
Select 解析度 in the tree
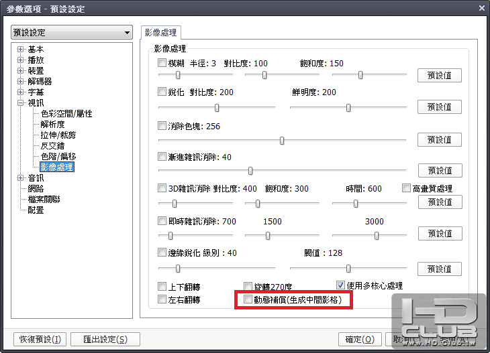point(52,125)
